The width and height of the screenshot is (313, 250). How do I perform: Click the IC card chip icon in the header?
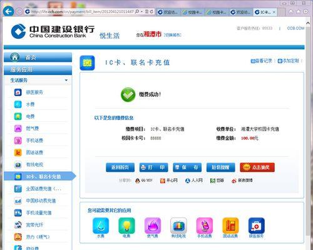click(x=87, y=62)
